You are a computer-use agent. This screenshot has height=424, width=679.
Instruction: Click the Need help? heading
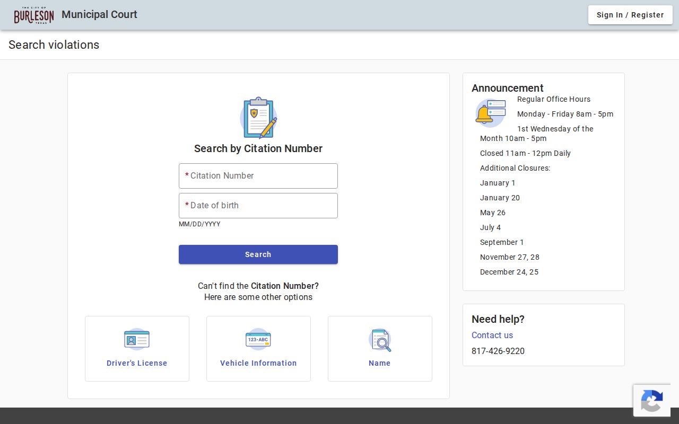[498, 319]
